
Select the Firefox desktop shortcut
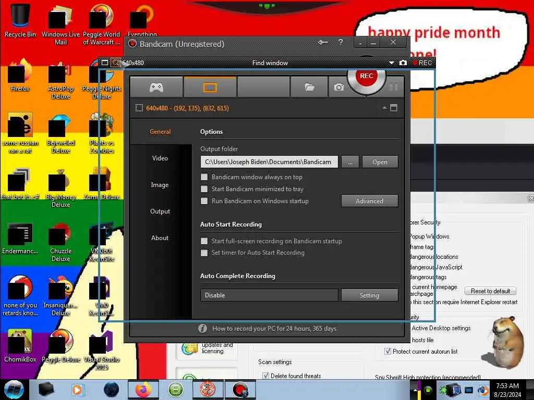tap(20, 76)
